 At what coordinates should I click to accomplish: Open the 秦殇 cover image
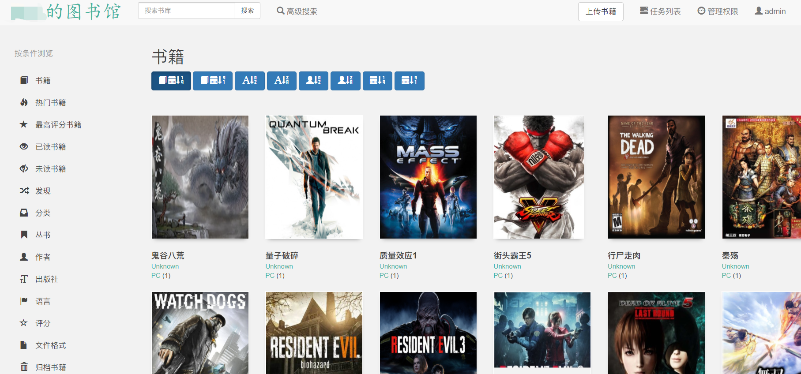761,177
